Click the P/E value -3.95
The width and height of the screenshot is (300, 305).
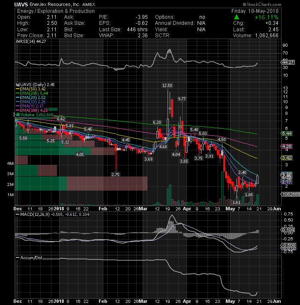click(141, 17)
